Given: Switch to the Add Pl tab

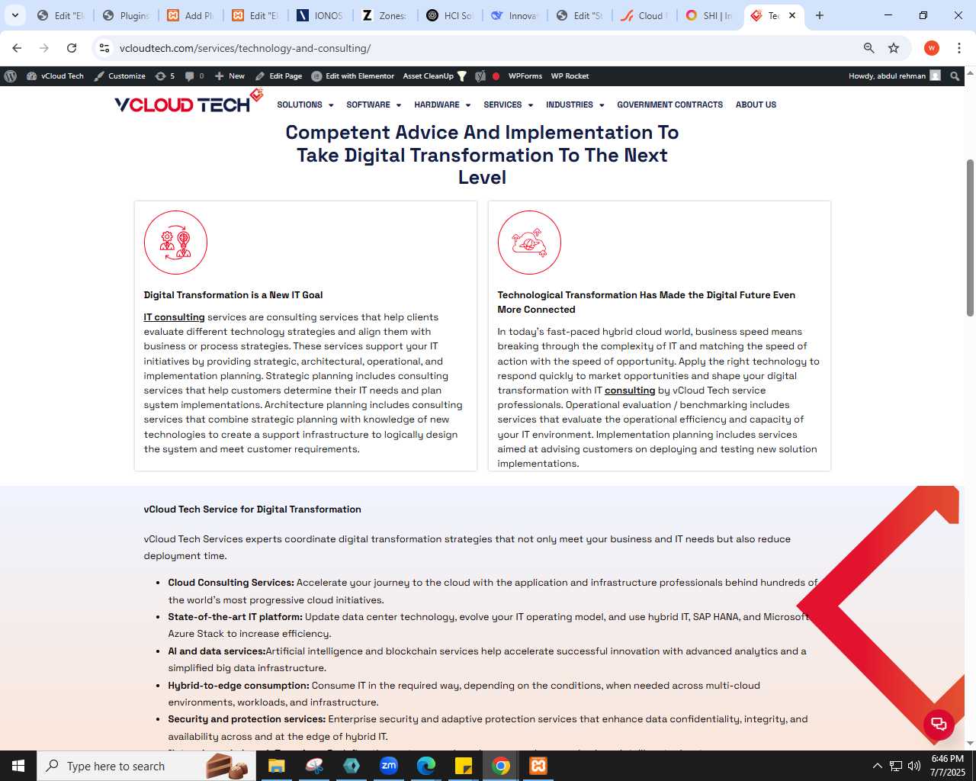Looking at the screenshot, I should [191, 15].
